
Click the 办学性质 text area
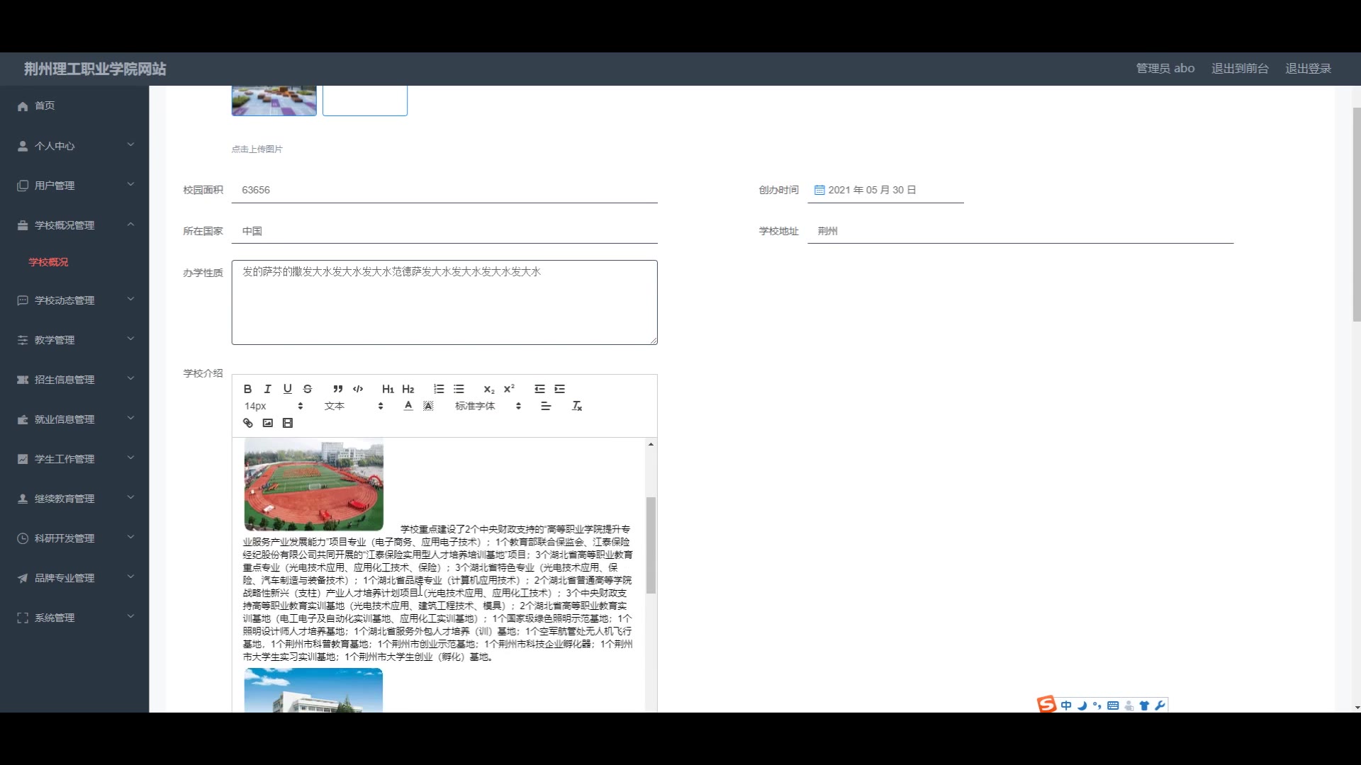point(444,302)
